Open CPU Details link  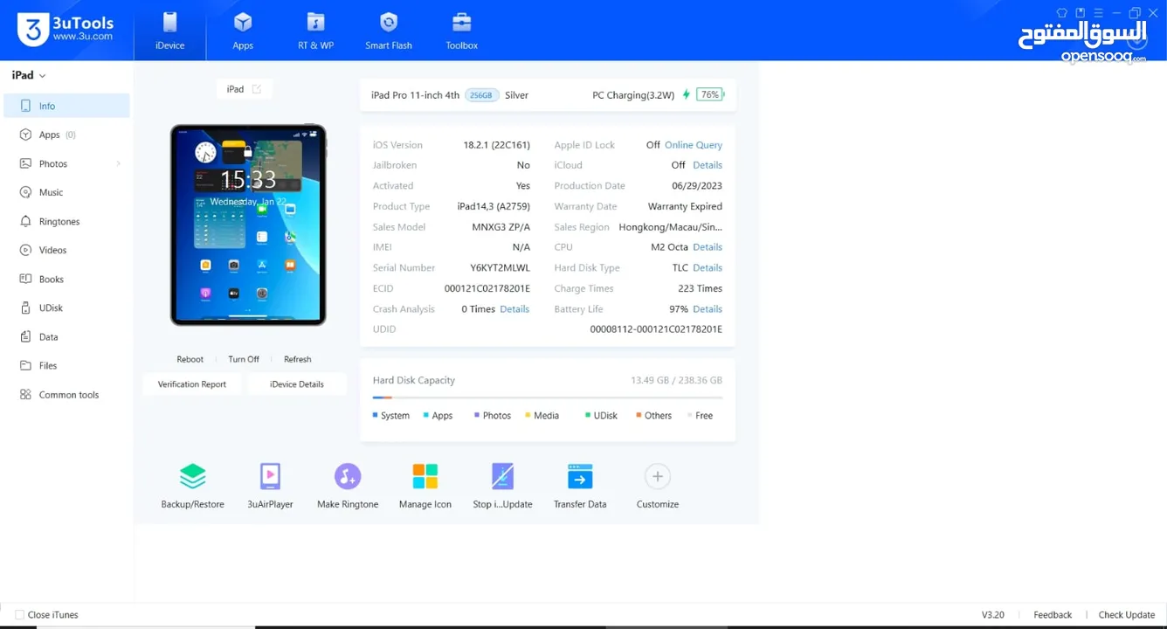(x=708, y=247)
